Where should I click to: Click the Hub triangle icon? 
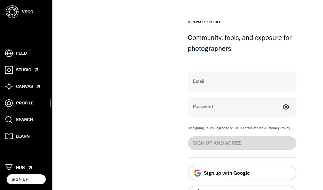9,168
